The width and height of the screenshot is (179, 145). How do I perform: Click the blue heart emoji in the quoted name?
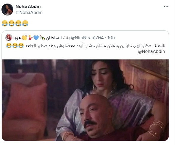(x=36, y=38)
